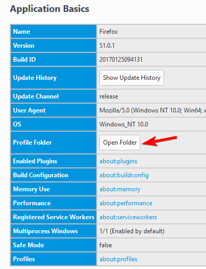Click the Performance row label
206x269 pixels.
[32, 203]
